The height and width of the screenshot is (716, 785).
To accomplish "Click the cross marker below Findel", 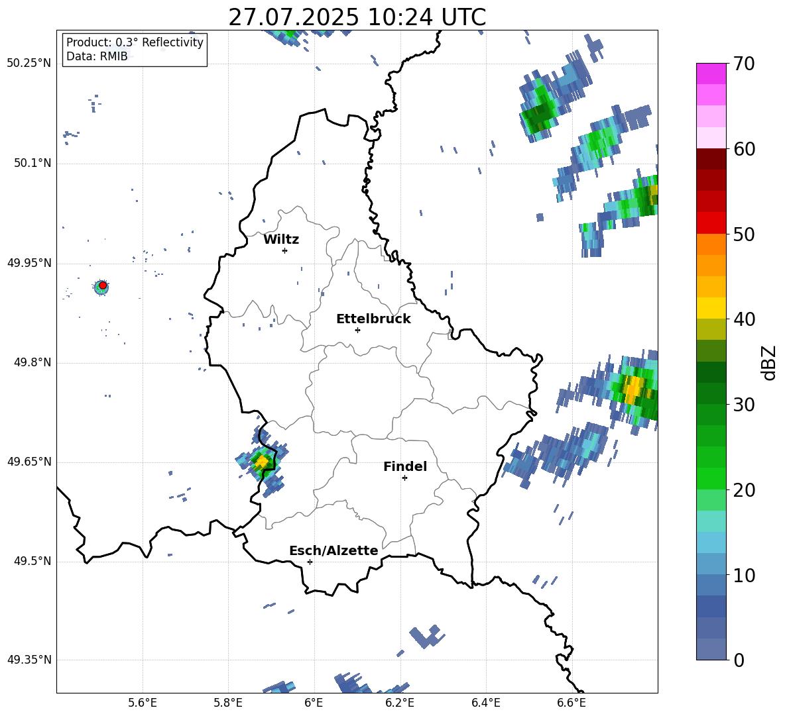I will [x=404, y=478].
